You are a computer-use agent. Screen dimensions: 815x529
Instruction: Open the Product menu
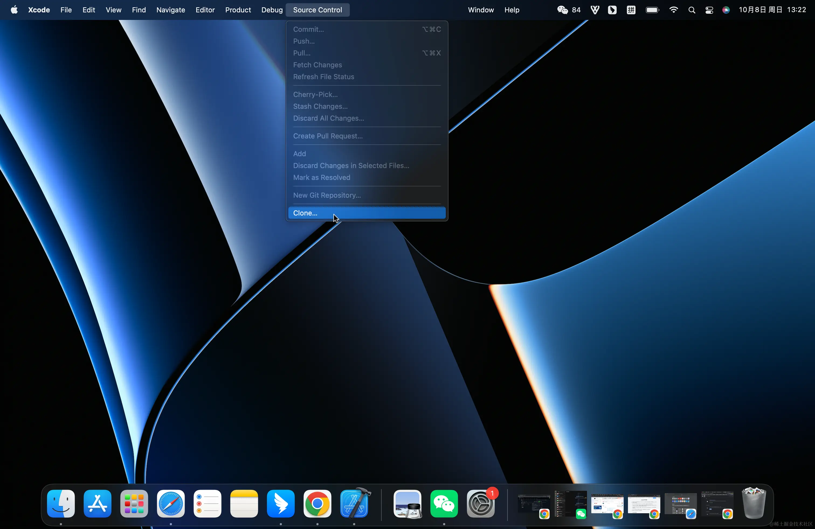pyautogui.click(x=238, y=10)
